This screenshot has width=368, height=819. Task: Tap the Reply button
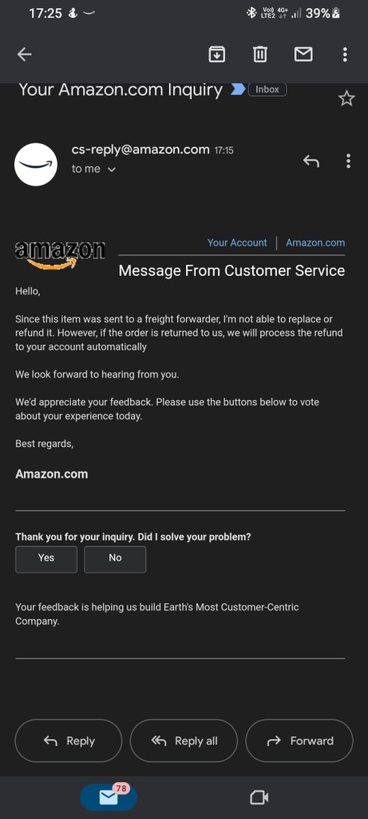tap(69, 741)
